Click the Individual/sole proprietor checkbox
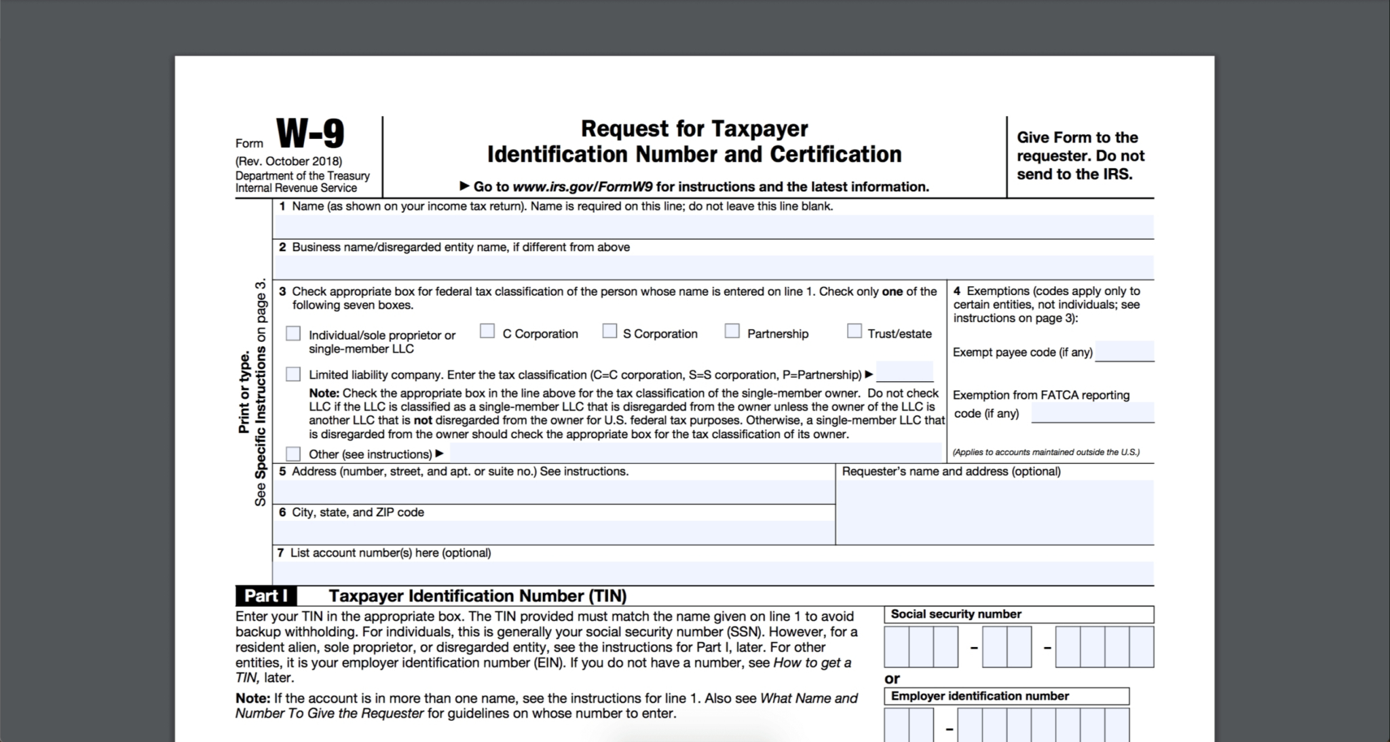The image size is (1390, 742). pos(295,332)
